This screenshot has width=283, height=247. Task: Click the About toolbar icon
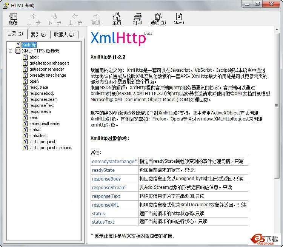[179, 19]
